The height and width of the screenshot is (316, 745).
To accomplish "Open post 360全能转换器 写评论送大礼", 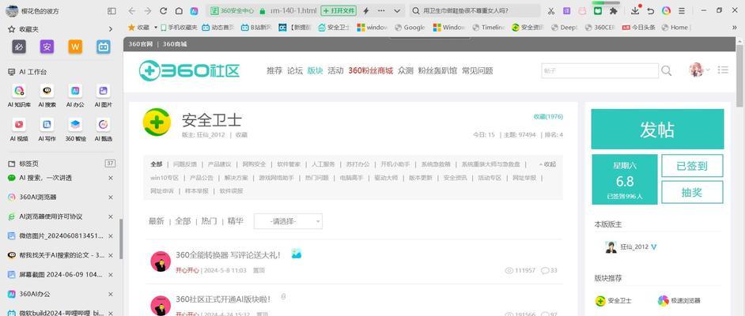I will pyautogui.click(x=228, y=255).
